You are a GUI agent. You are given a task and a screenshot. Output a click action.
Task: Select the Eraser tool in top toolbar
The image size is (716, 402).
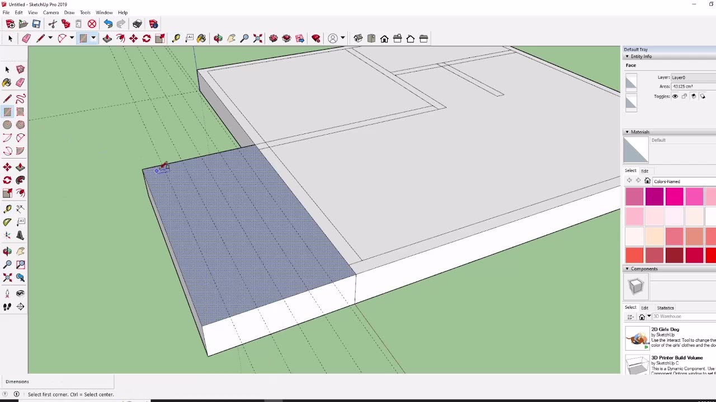point(26,39)
